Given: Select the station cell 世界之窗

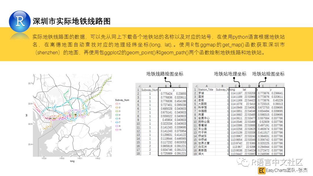Looking at the screenshot, I should [206, 143].
